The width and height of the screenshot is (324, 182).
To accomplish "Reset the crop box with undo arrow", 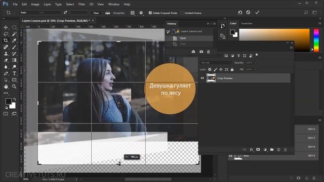I will [240, 12].
